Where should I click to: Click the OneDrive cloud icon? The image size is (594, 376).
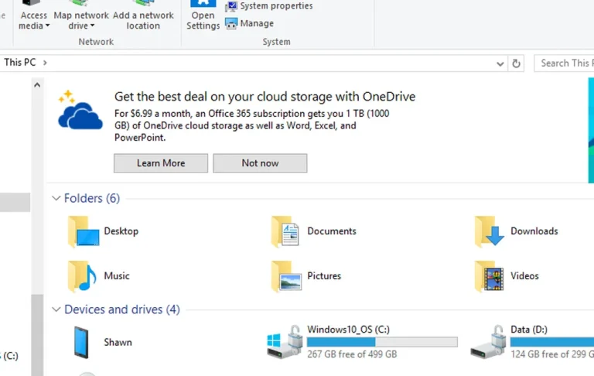point(80,110)
